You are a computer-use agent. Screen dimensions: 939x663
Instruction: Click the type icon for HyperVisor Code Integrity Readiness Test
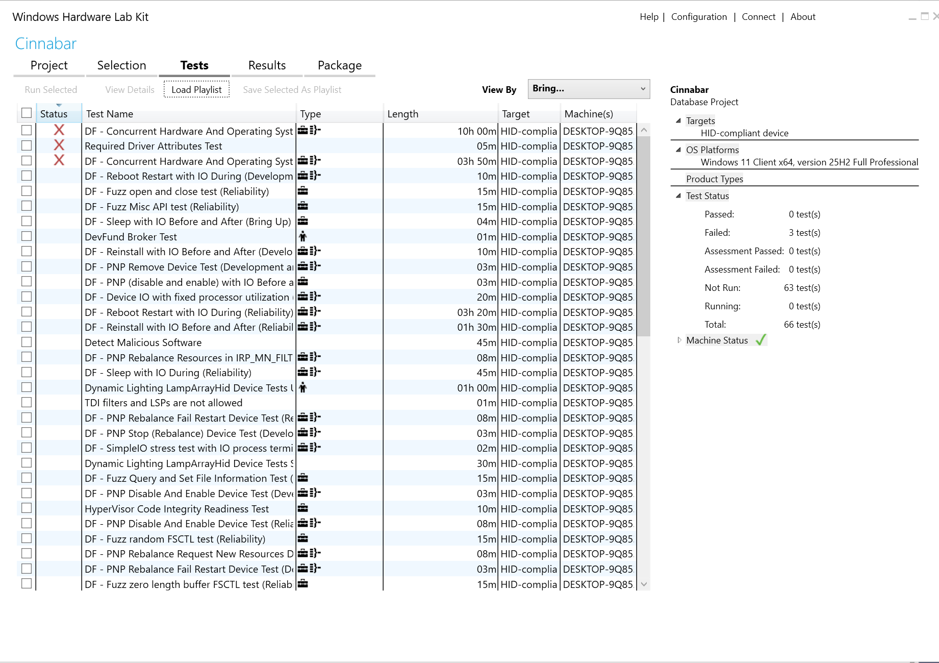pos(303,508)
